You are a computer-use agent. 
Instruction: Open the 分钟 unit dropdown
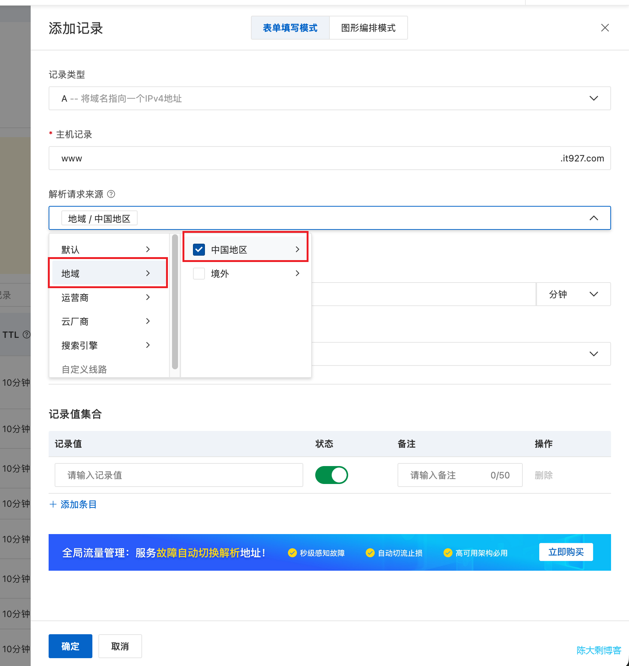click(574, 294)
